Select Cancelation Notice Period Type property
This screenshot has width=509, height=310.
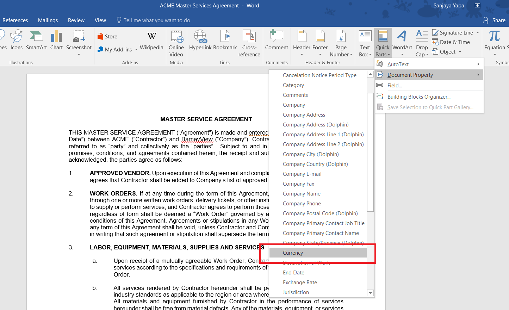[318, 75]
